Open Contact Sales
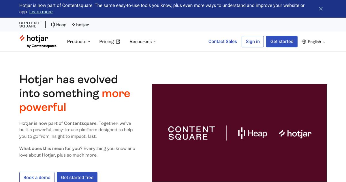The image size is (346, 182). tap(223, 42)
